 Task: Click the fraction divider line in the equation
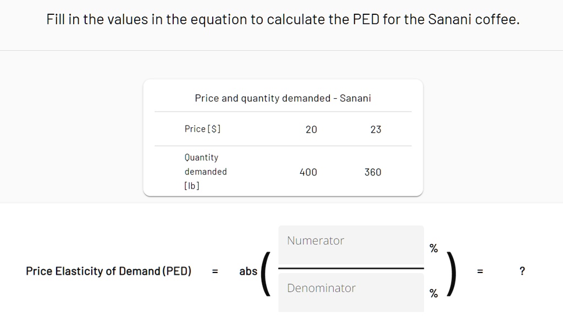[x=351, y=269]
